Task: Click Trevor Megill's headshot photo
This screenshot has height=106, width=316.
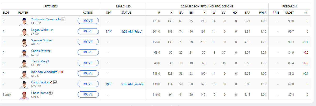Action: (24, 63)
